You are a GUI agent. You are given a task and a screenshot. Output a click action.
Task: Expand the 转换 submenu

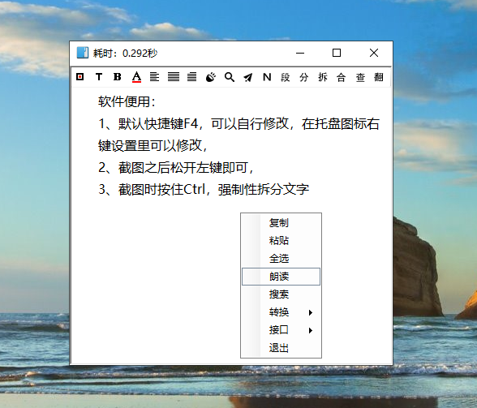pos(281,312)
